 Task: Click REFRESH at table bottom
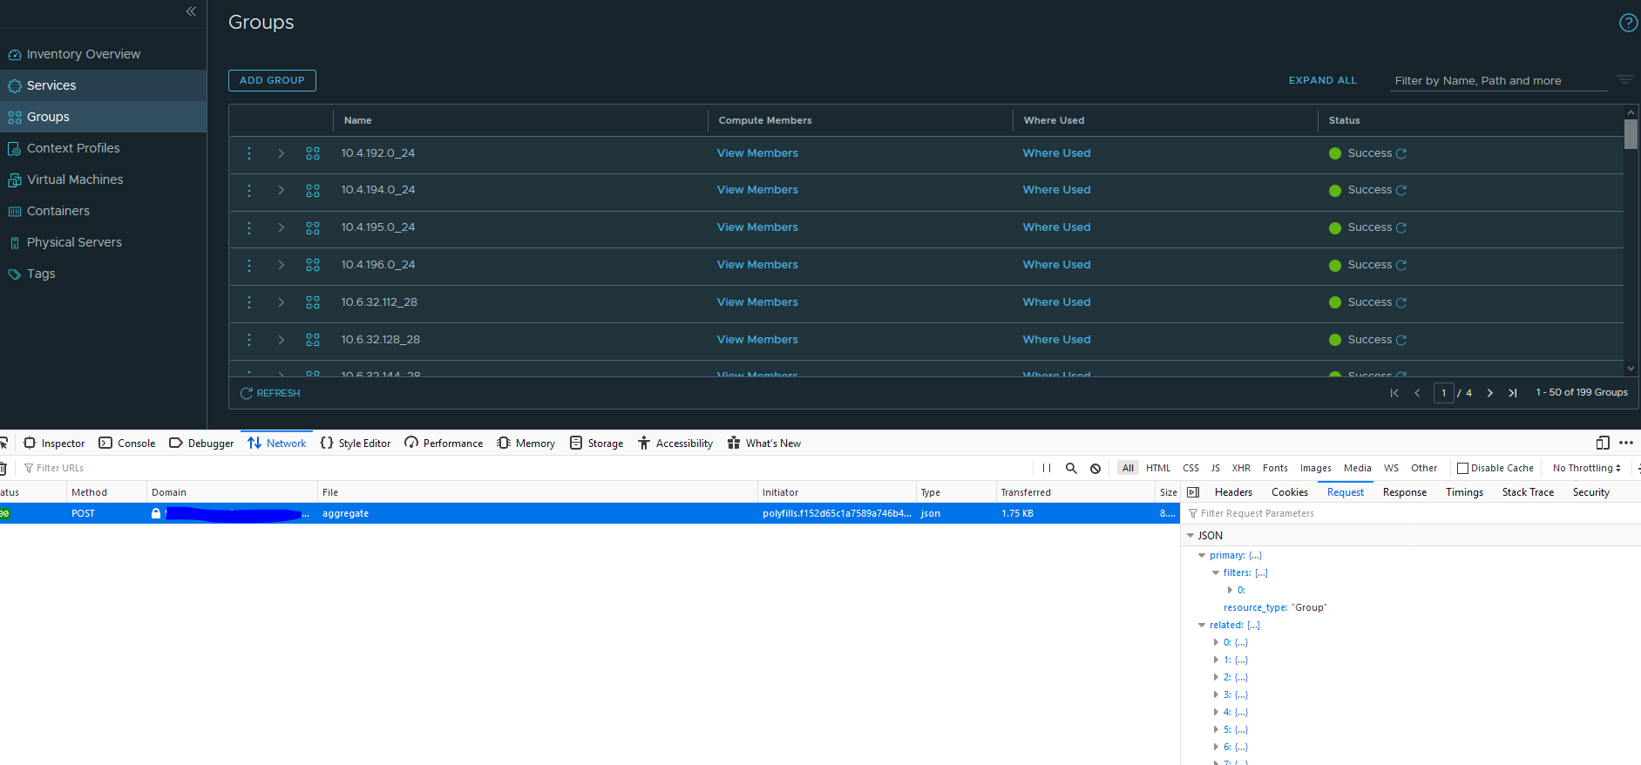point(270,393)
